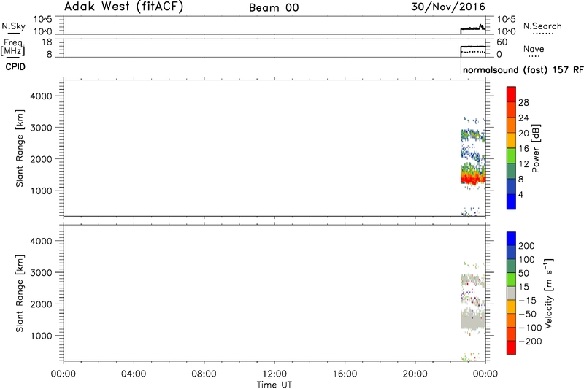Click the "Velocity [m s-1]" colorbar title
Image resolution: width=584 pixels, height=389 pixels.
(548, 293)
